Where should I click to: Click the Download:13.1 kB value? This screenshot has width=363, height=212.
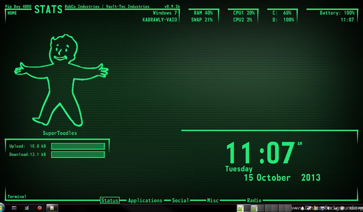tap(28, 154)
